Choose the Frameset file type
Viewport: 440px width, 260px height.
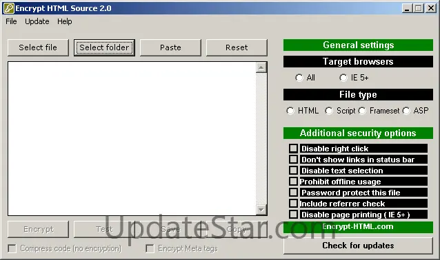[362, 111]
